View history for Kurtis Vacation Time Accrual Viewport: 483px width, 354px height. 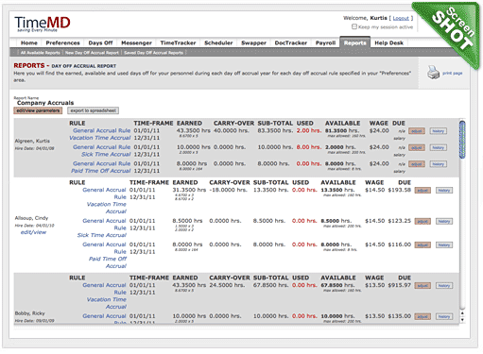tap(438, 131)
